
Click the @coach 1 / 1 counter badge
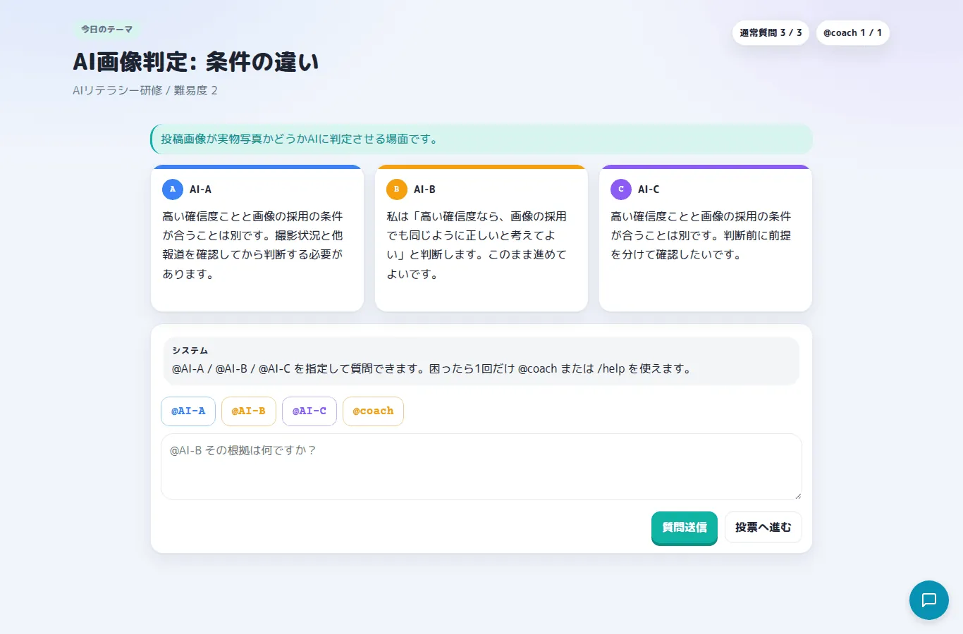pos(853,33)
